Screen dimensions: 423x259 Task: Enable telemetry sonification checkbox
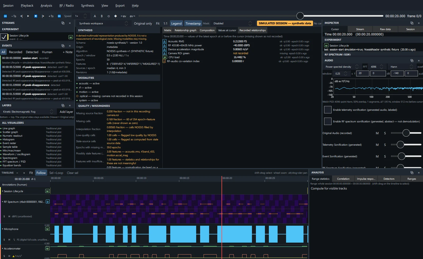(328, 110)
